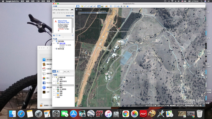Click the print icon under search results

pyautogui.click(x=59, y=35)
